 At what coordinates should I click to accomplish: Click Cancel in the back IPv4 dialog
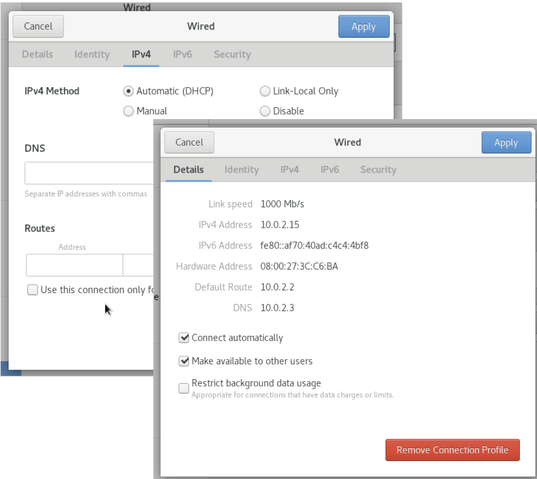coord(38,26)
